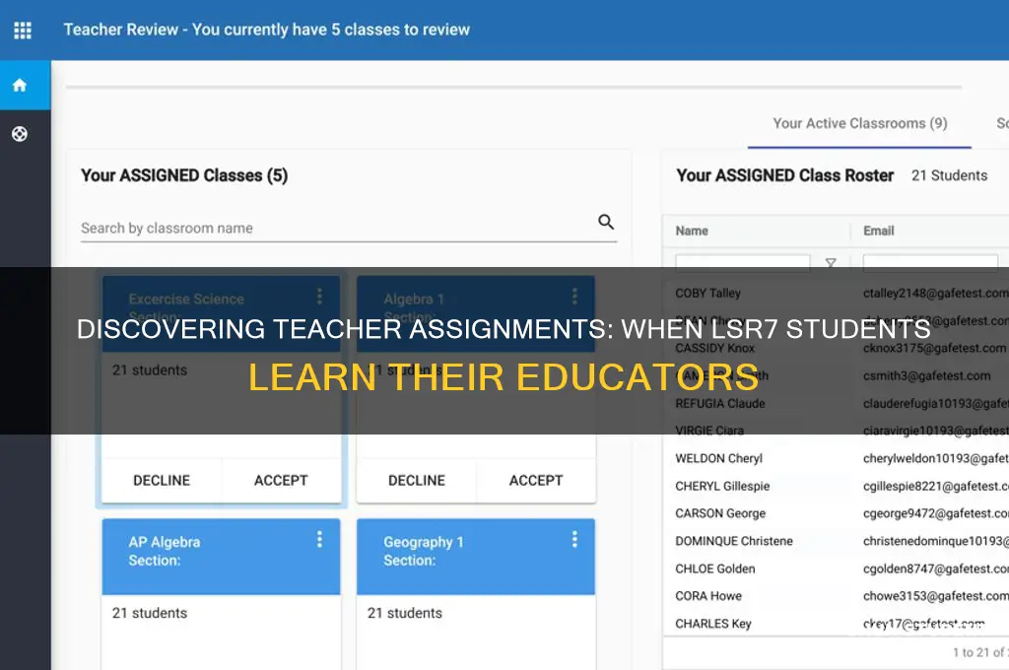Decline the Algebra 1 class

click(417, 480)
